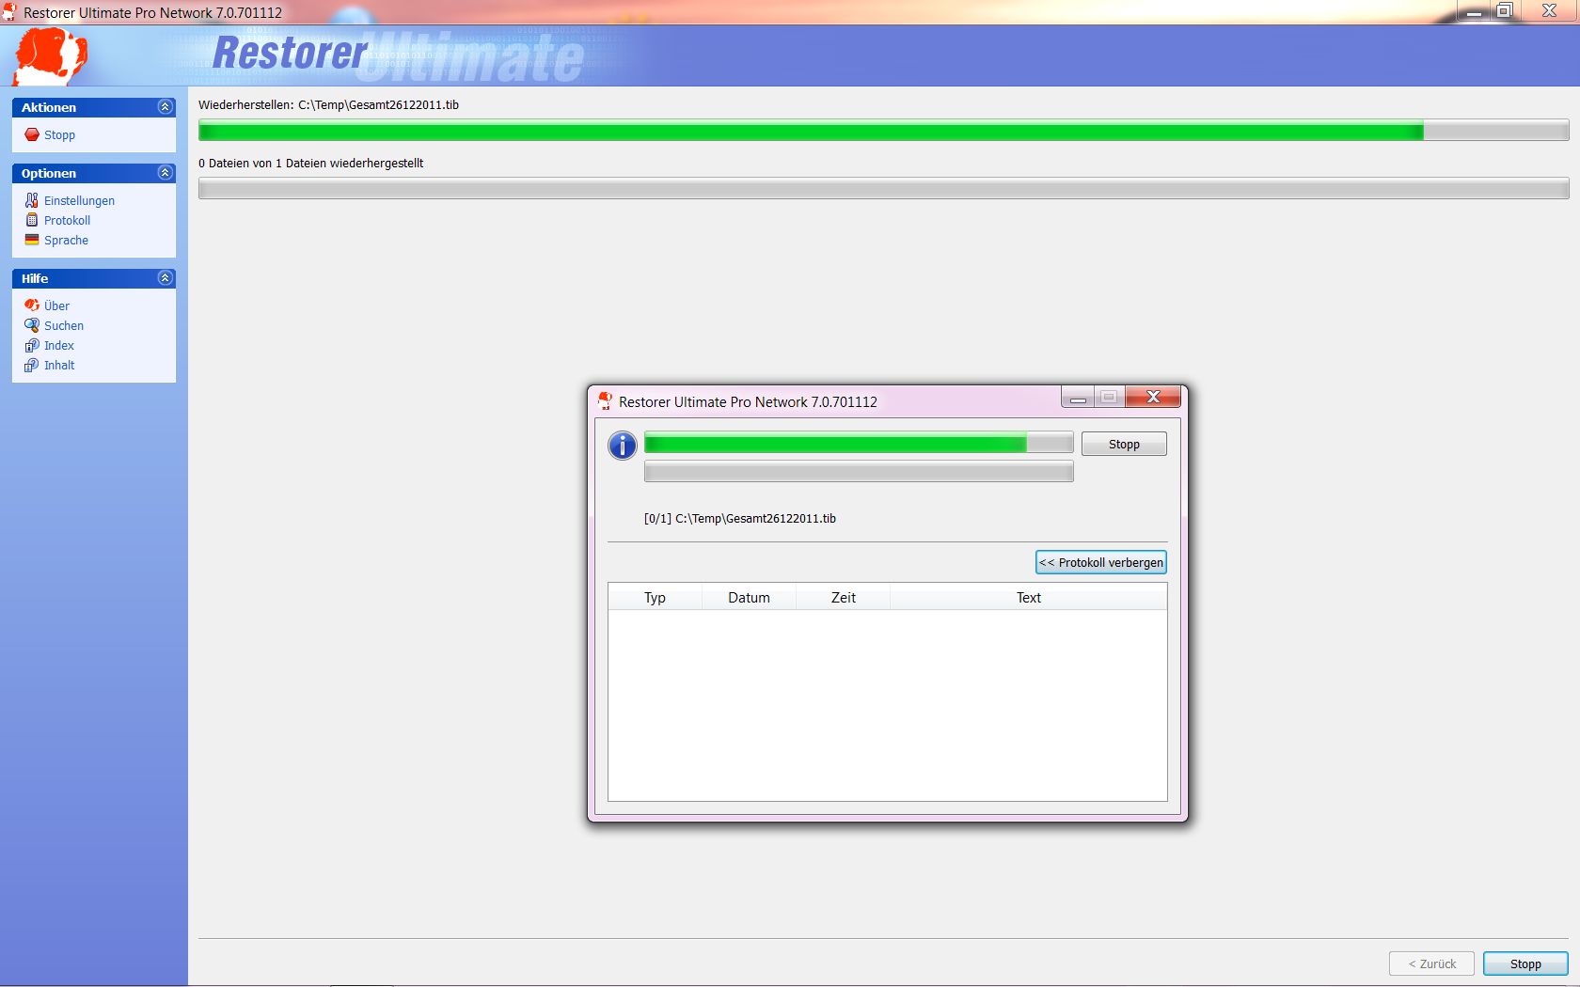Collapse the Hilfe panel
1580x987 pixels.
(166, 278)
